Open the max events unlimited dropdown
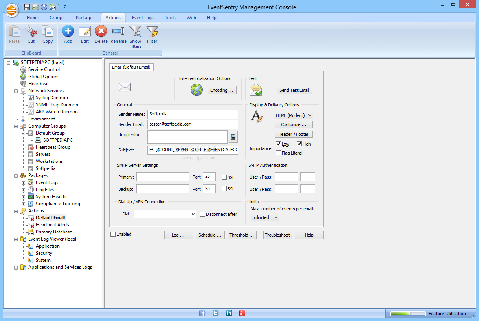This screenshot has width=479, height=321. click(265, 217)
